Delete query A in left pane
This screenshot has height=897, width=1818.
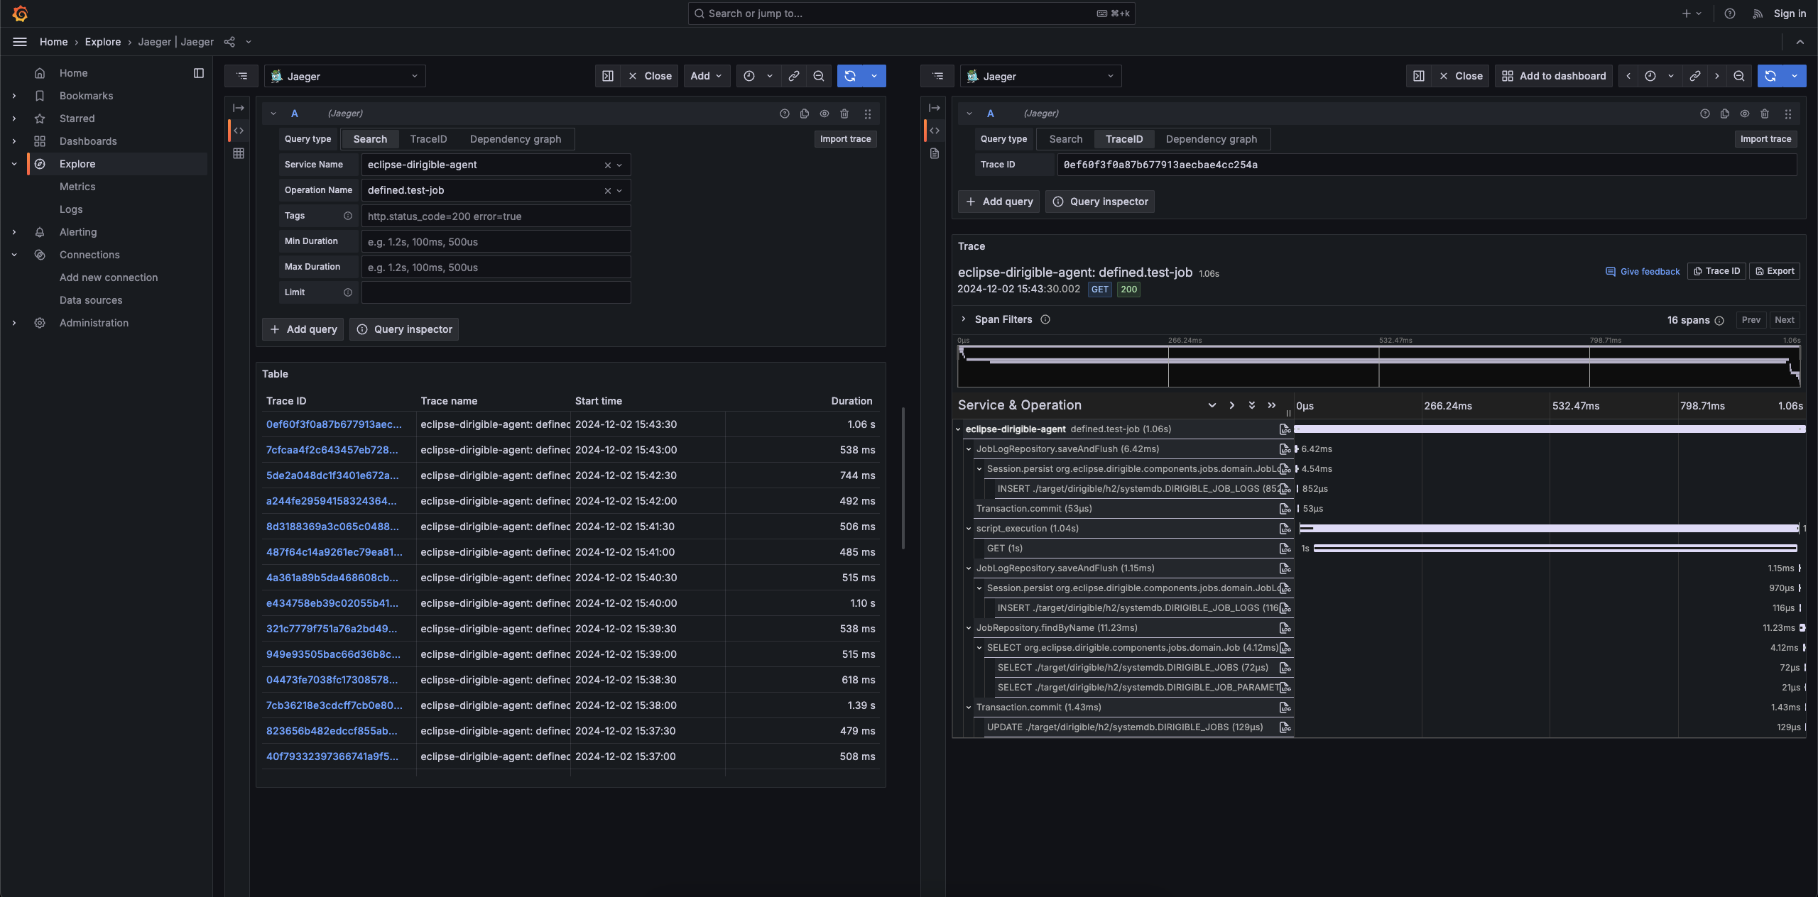[x=844, y=114]
